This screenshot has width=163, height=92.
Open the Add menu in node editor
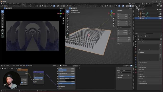[x=21, y=66]
